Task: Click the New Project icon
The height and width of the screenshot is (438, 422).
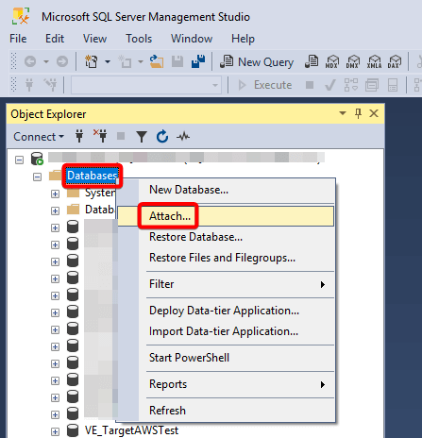Action: click(92, 61)
